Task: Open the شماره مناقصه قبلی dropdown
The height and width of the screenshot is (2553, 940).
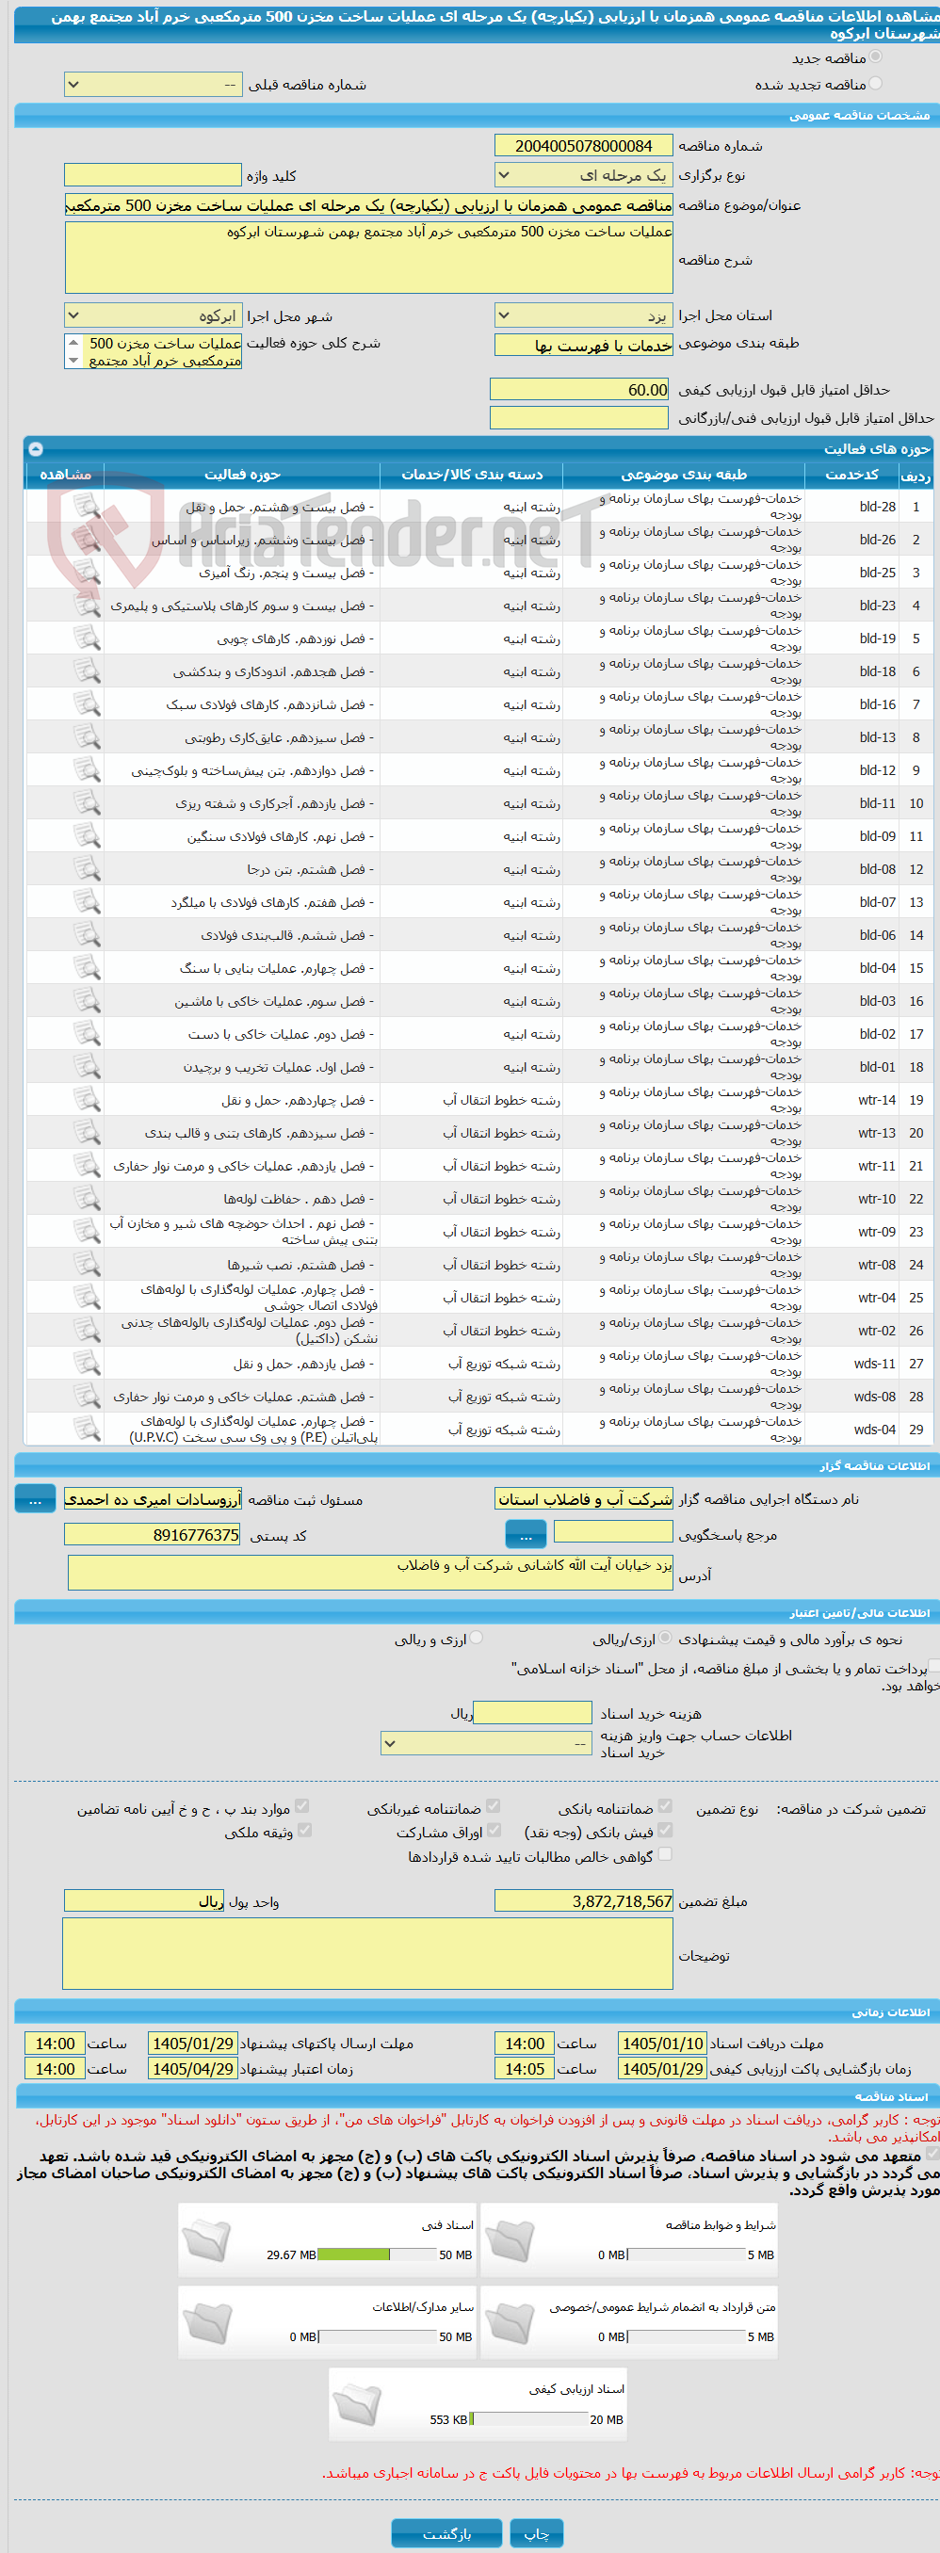Action: pyautogui.click(x=153, y=84)
